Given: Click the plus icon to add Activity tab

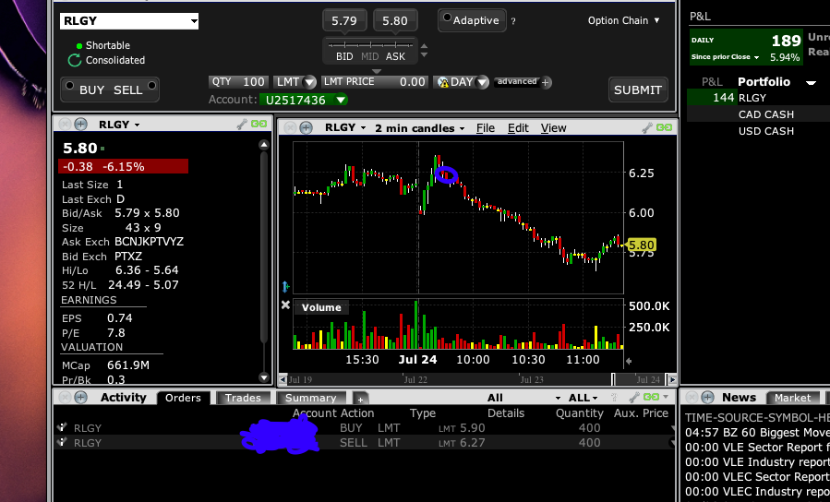Looking at the screenshot, I should pos(360,398).
